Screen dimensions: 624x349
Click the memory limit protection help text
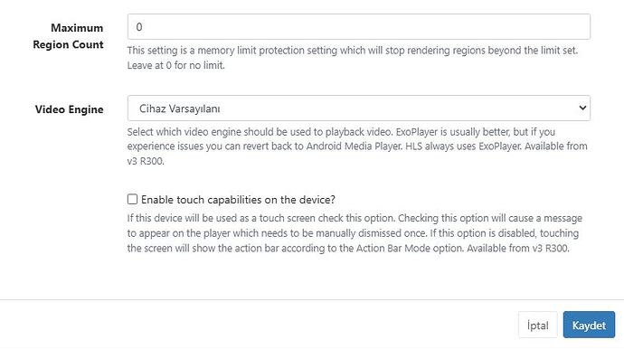(352, 58)
